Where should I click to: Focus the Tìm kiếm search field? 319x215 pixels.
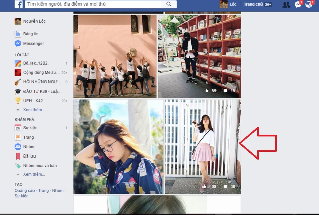pyautogui.click(x=93, y=4)
